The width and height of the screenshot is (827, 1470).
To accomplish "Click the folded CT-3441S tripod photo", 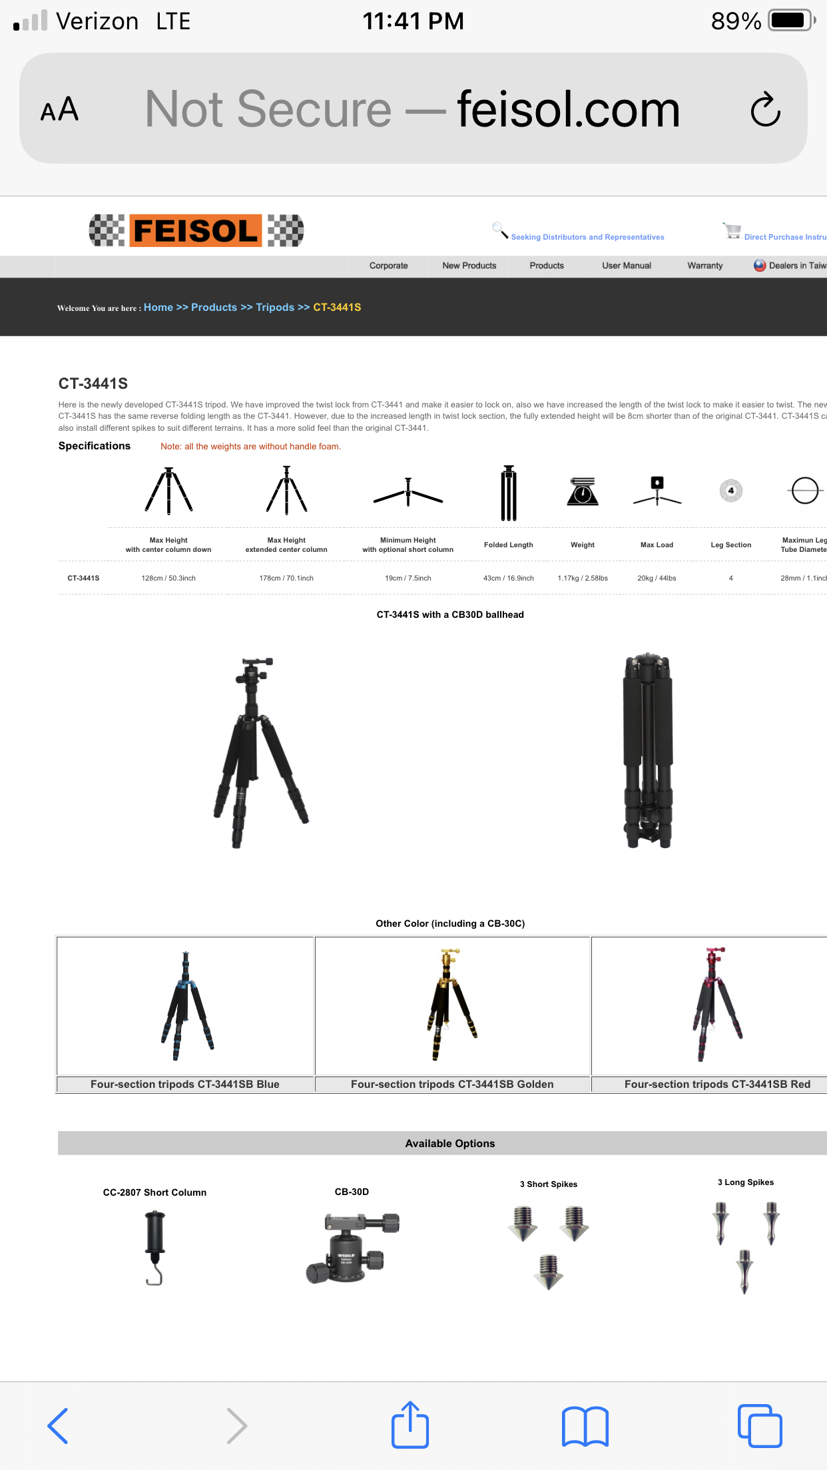I will [648, 750].
